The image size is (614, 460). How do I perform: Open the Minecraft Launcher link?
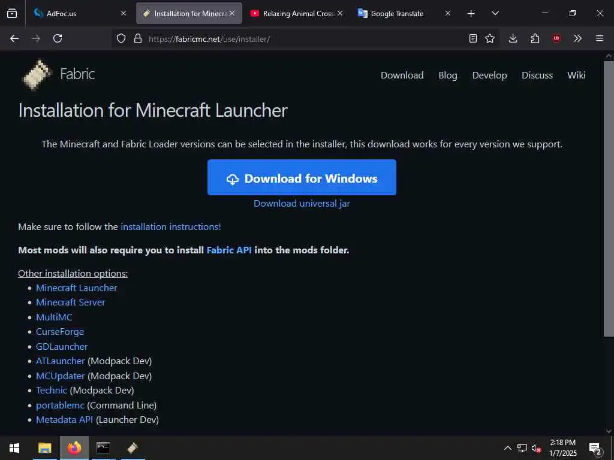[x=76, y=288]
